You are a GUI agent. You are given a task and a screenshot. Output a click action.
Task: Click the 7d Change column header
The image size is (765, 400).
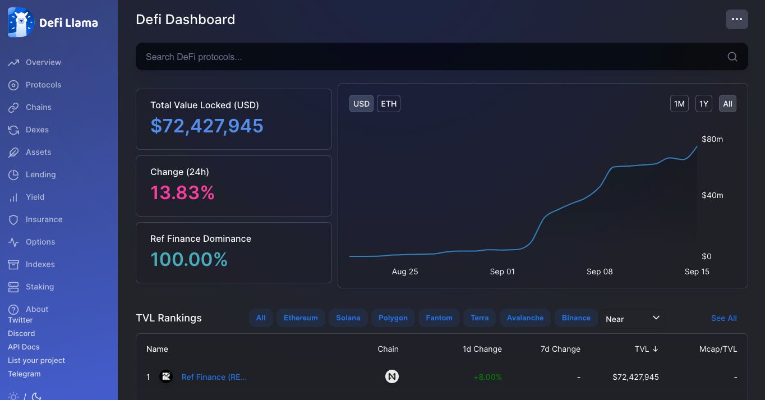tap(560, 349)
